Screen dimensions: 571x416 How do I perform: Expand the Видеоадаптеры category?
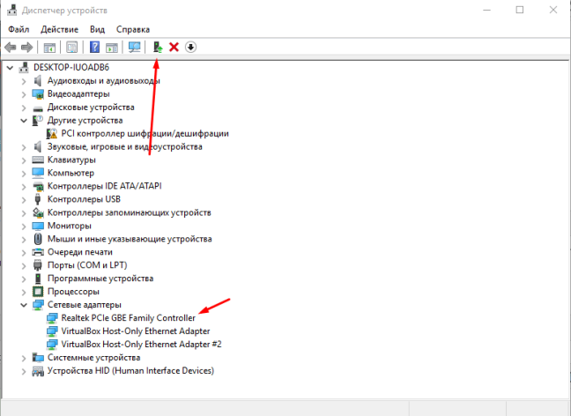point(24,94)
